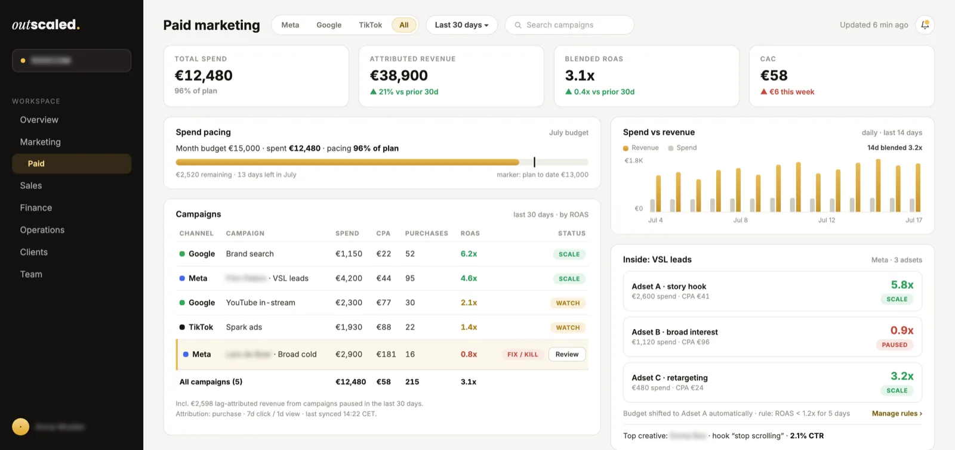Click the spend pacing progress bar
The width and height of the screenshot is (955, 450).
pos(382,162)
